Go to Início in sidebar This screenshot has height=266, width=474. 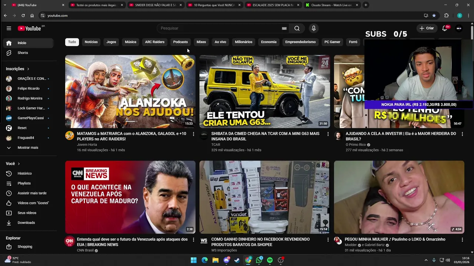29,43
